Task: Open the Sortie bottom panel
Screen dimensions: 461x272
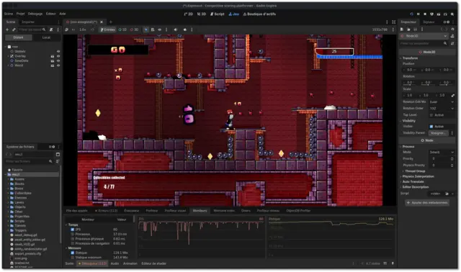Action: 69,263
